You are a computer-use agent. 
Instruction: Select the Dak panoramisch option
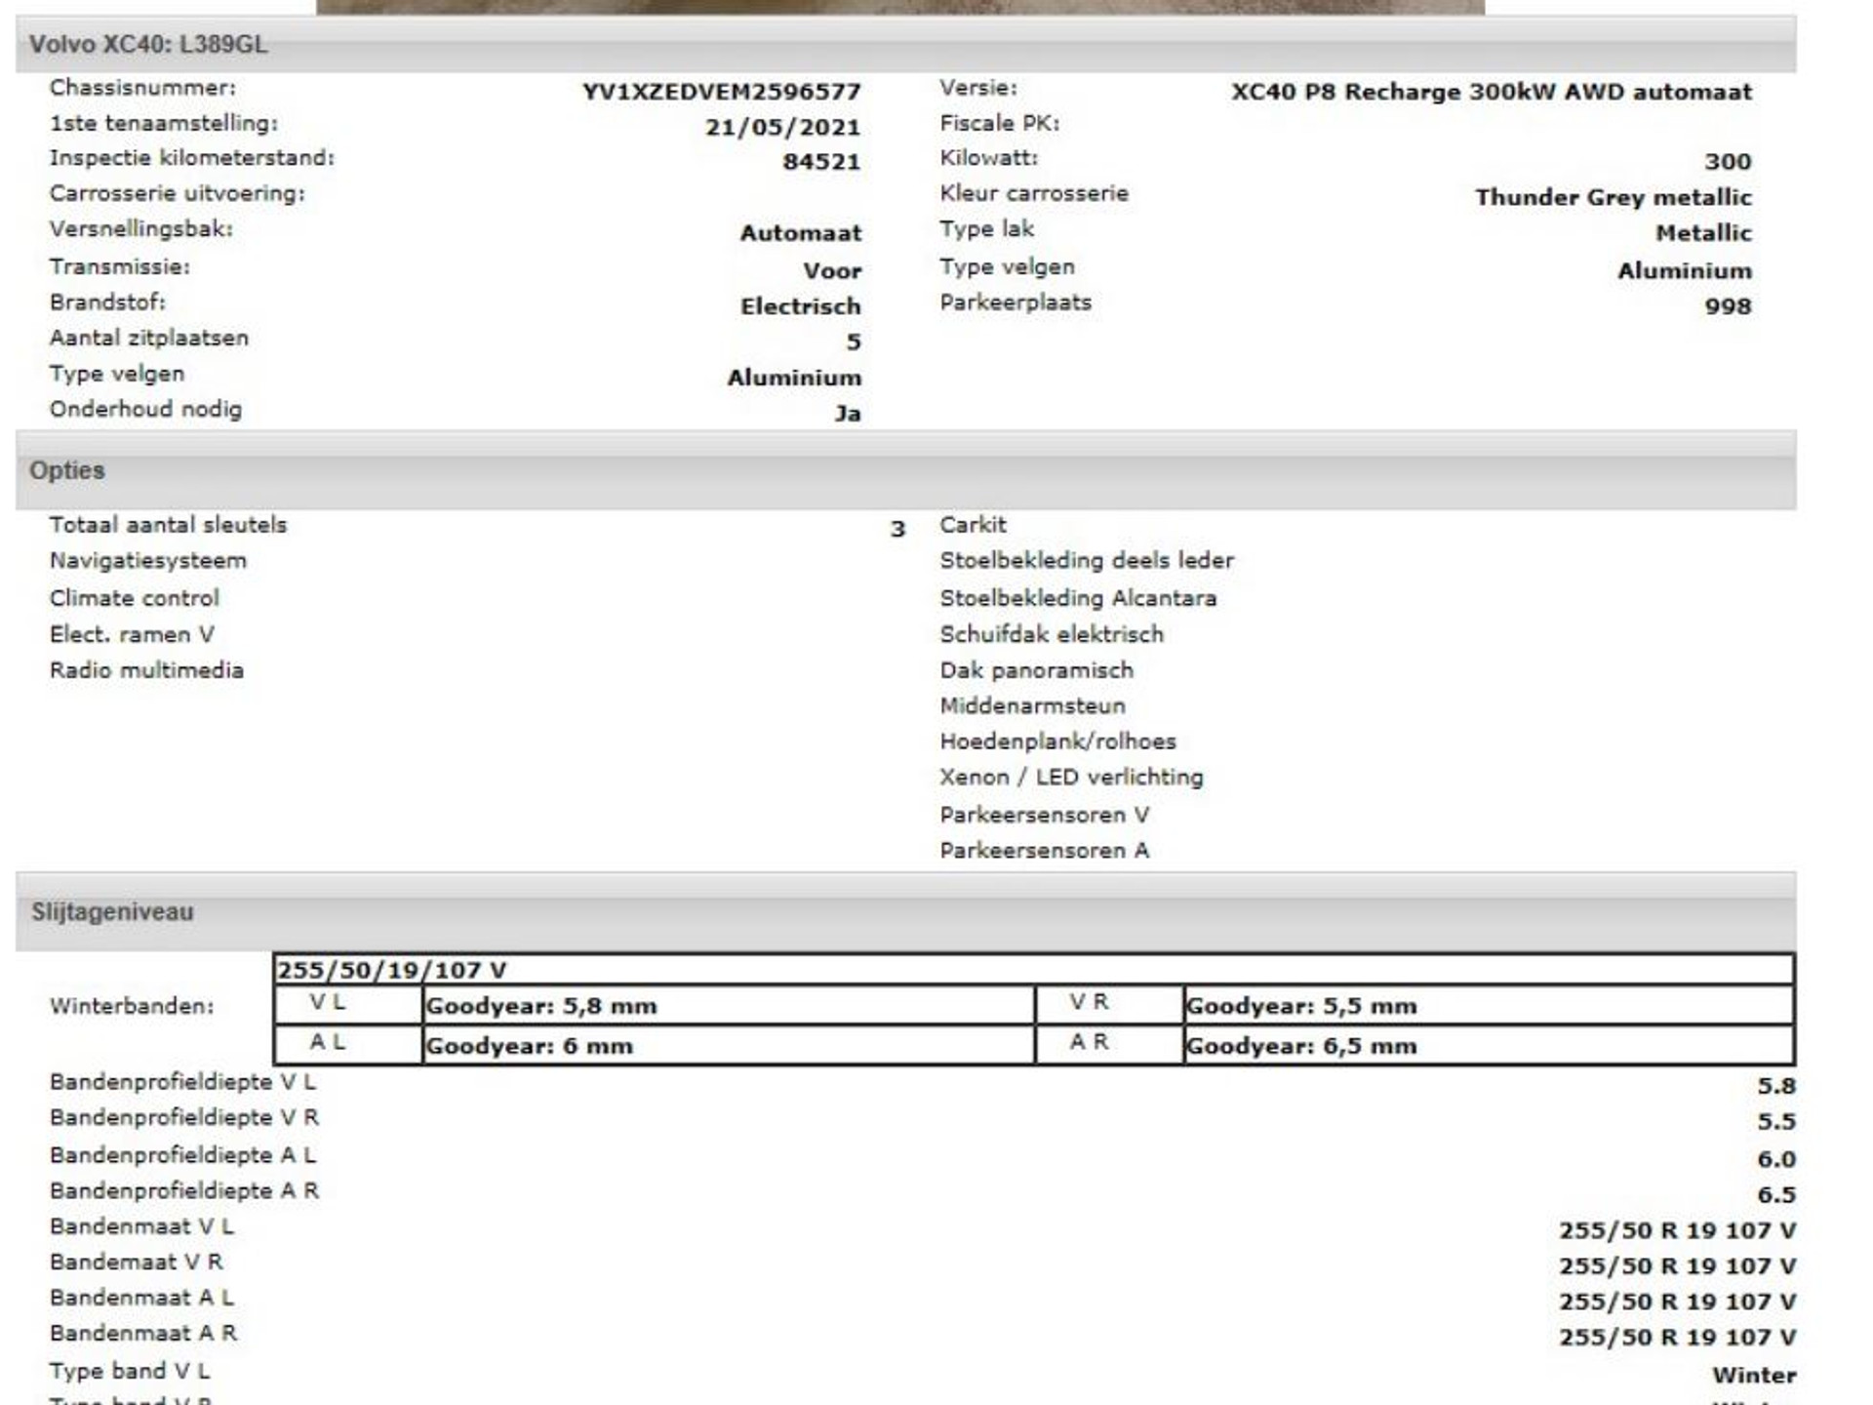click(1036, 670)
